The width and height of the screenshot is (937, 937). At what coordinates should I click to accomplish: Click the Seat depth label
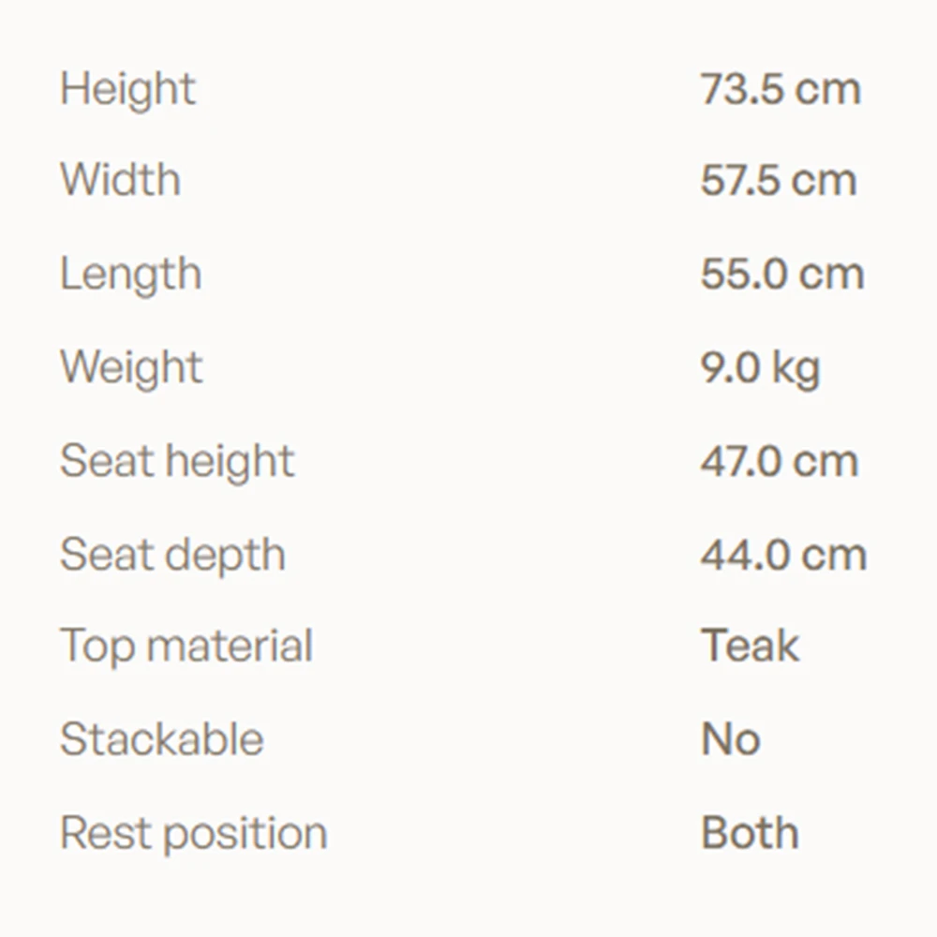tap(172, 557)
